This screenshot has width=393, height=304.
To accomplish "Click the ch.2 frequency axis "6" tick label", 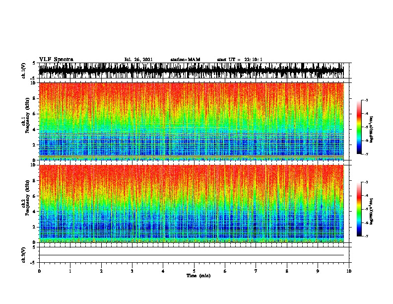I will point(35,196).
